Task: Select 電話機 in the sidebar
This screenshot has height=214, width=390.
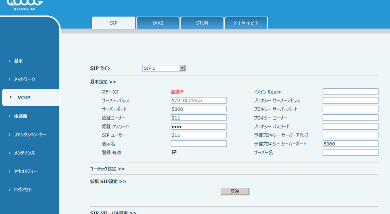Action: (x=20, y=116)
